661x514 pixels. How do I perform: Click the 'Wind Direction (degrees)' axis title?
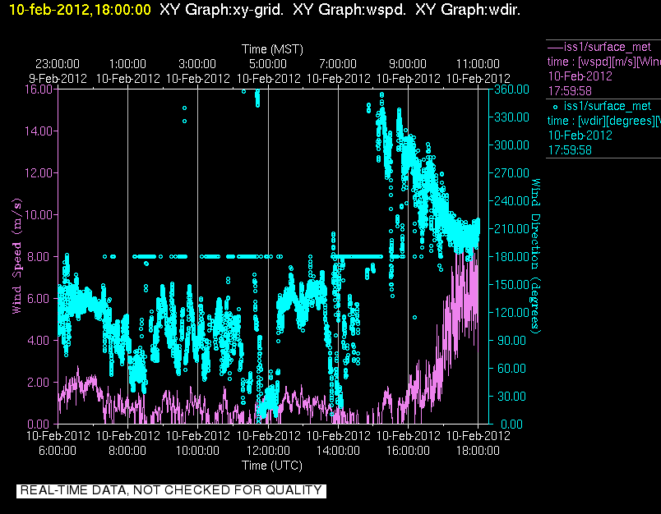tap(535, 256)
